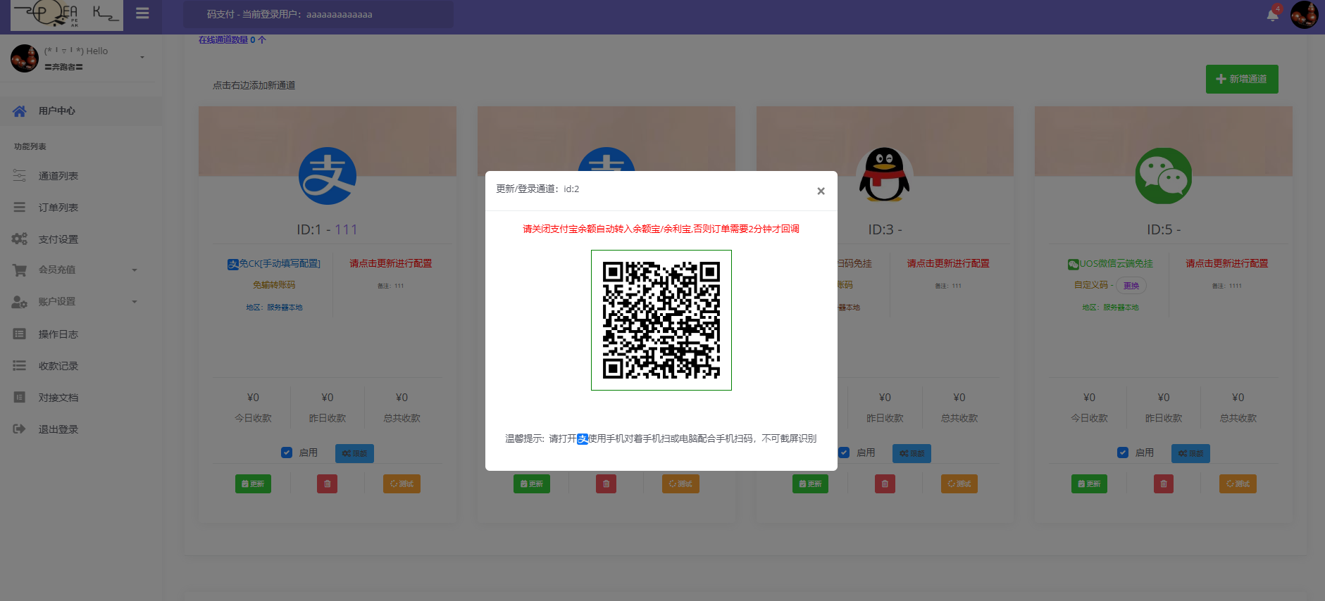Open 订单列表 in the sidebar
Viewport: 1325px width, 601px height.
click(58, 208)
